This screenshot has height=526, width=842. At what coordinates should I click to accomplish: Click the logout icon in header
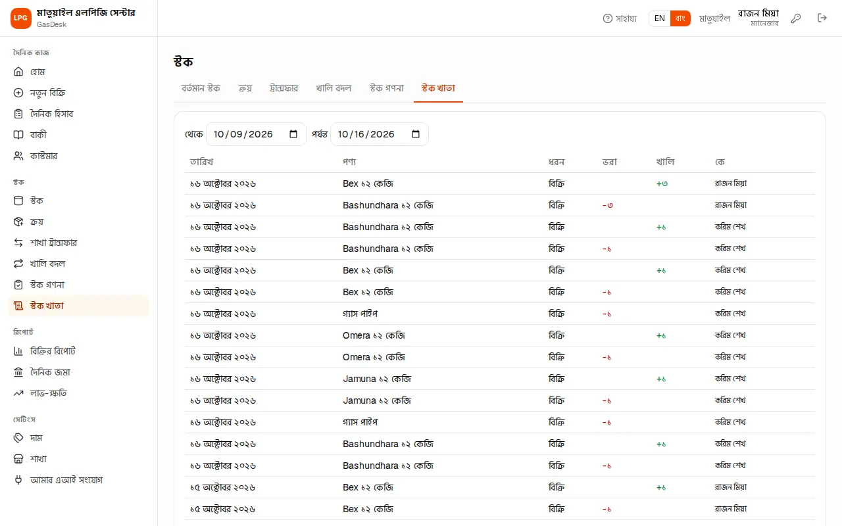pos(822,18)
